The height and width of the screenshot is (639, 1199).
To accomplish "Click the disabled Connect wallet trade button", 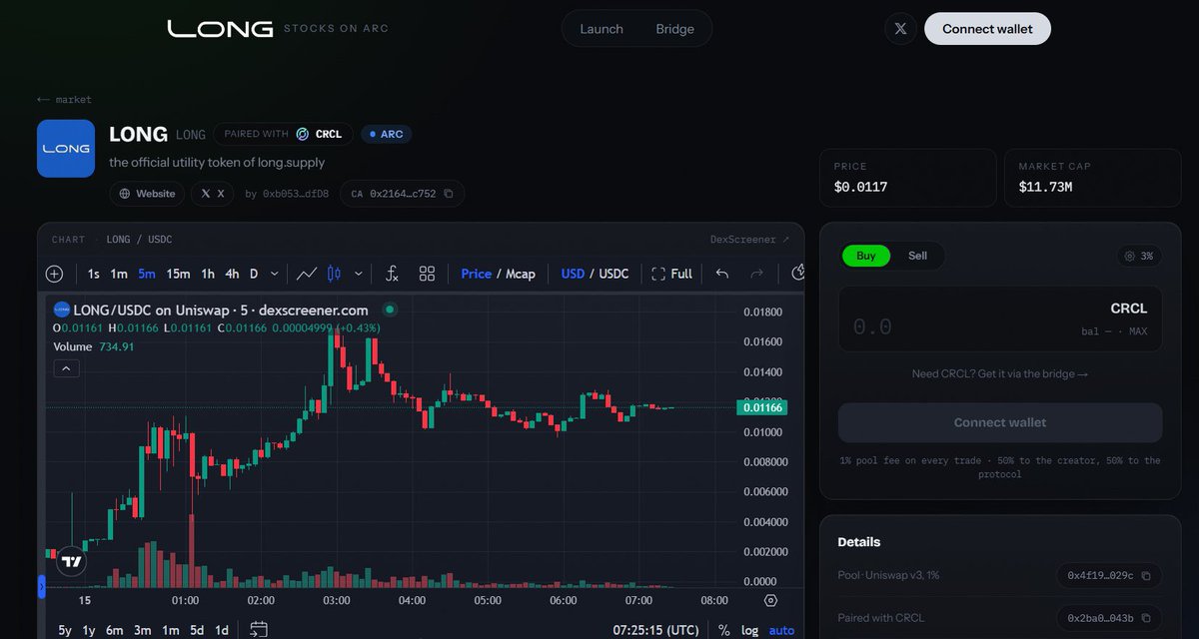I will (1000, 422).
